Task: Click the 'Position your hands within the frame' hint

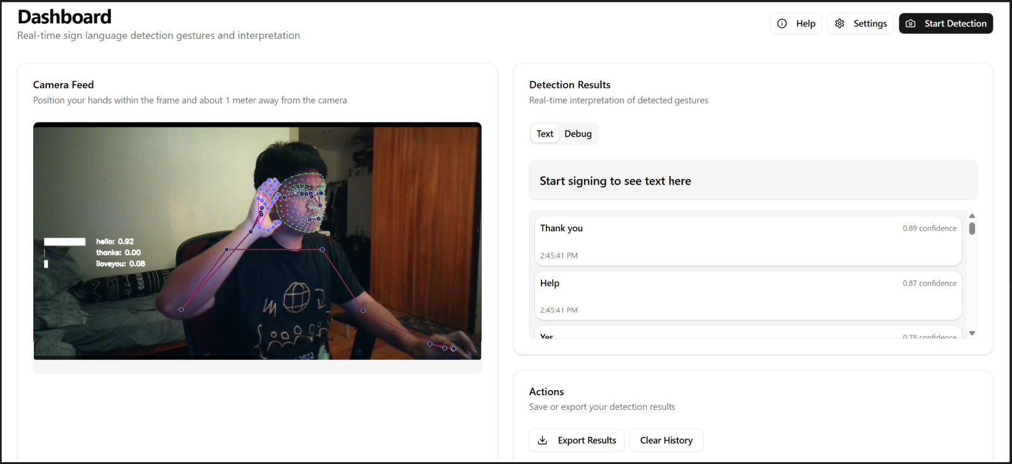Action: (190, 100)
